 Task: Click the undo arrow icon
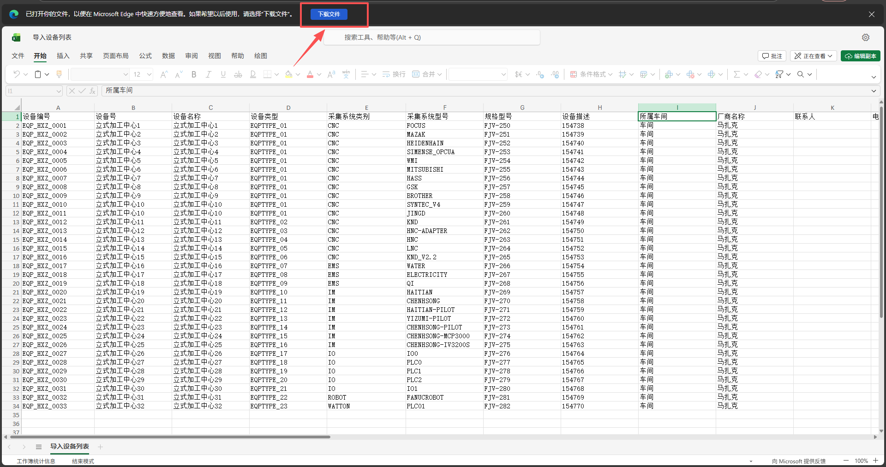(x=17, y=74)
